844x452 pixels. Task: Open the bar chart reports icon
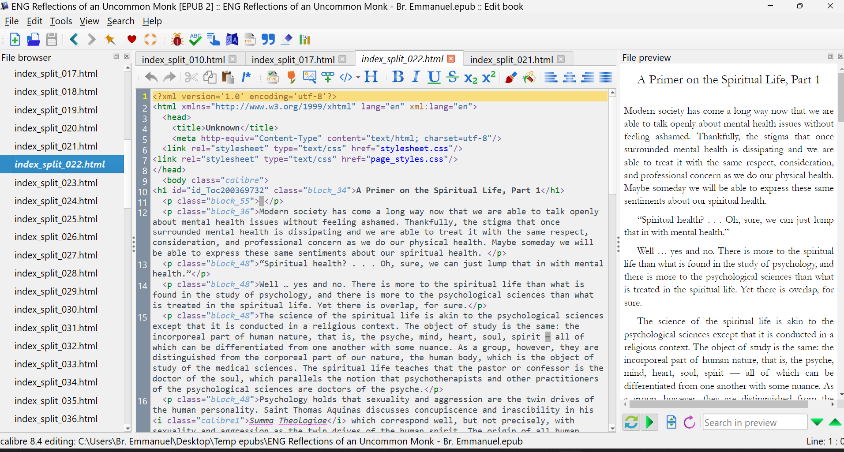coord(305,40)
